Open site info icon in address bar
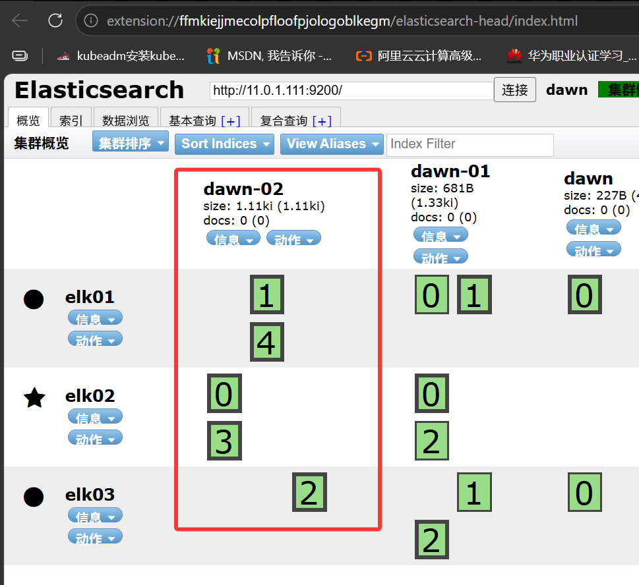 point(91,21)
